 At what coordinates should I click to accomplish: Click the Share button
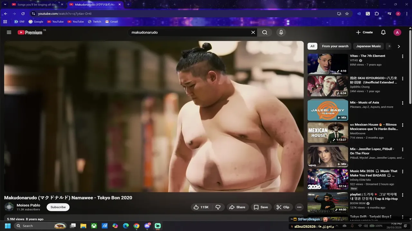(238, 207)
